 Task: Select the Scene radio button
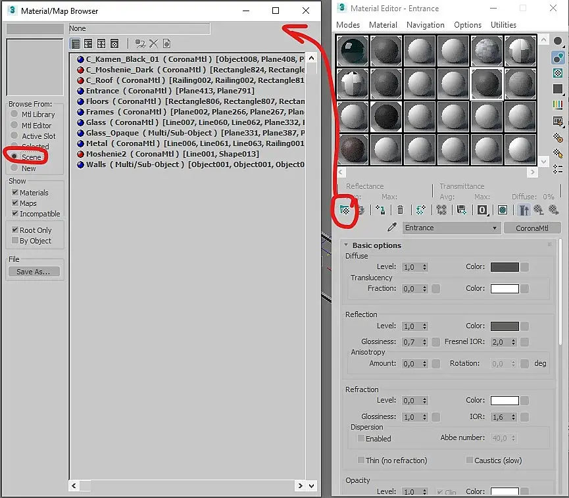[14, 157]
